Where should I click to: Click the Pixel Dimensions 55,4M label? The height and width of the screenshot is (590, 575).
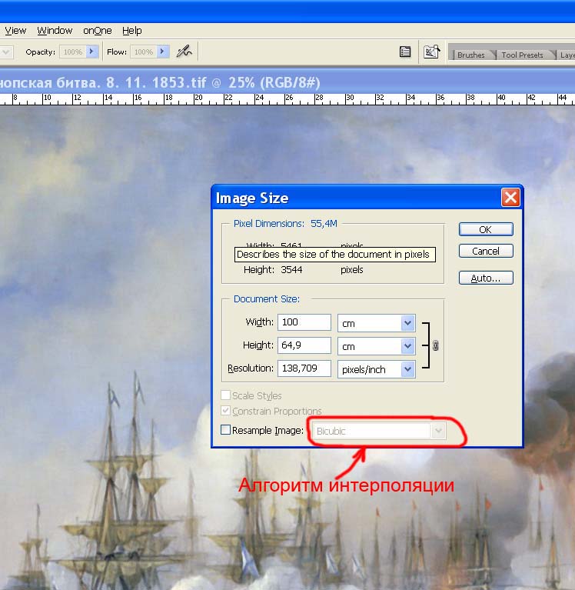click(x=285, y=224)
